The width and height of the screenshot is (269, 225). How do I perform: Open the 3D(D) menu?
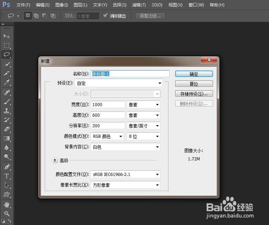157,5
